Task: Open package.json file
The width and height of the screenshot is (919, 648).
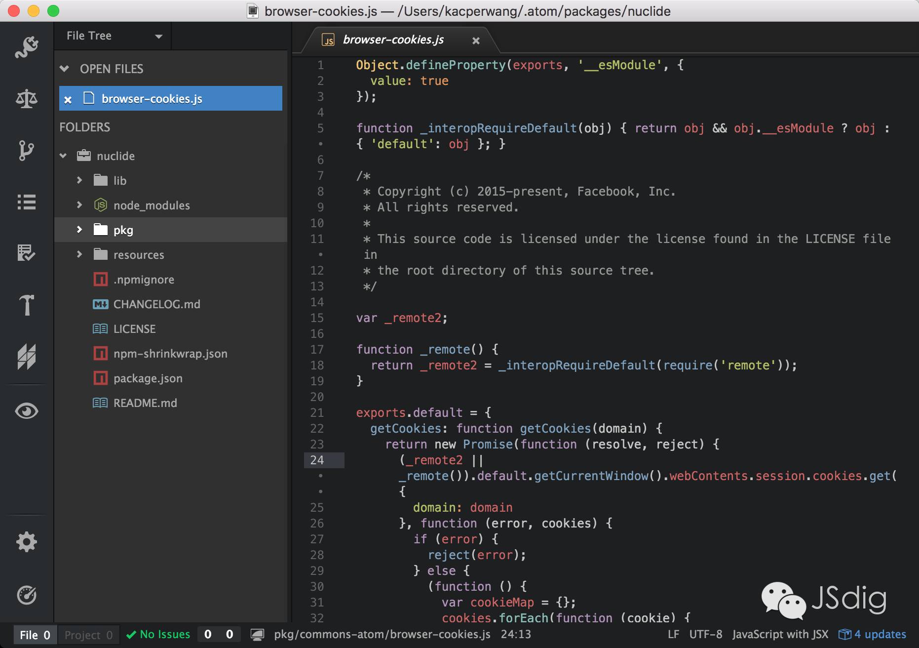Action: (x=148, y=378)
